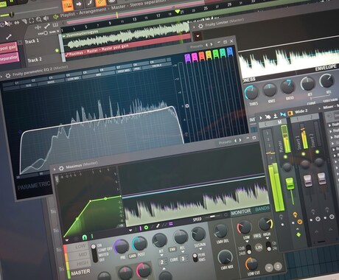Click the blue band token in EQ
Viewport: 339px width, 280px height.
tap(229, 52)
